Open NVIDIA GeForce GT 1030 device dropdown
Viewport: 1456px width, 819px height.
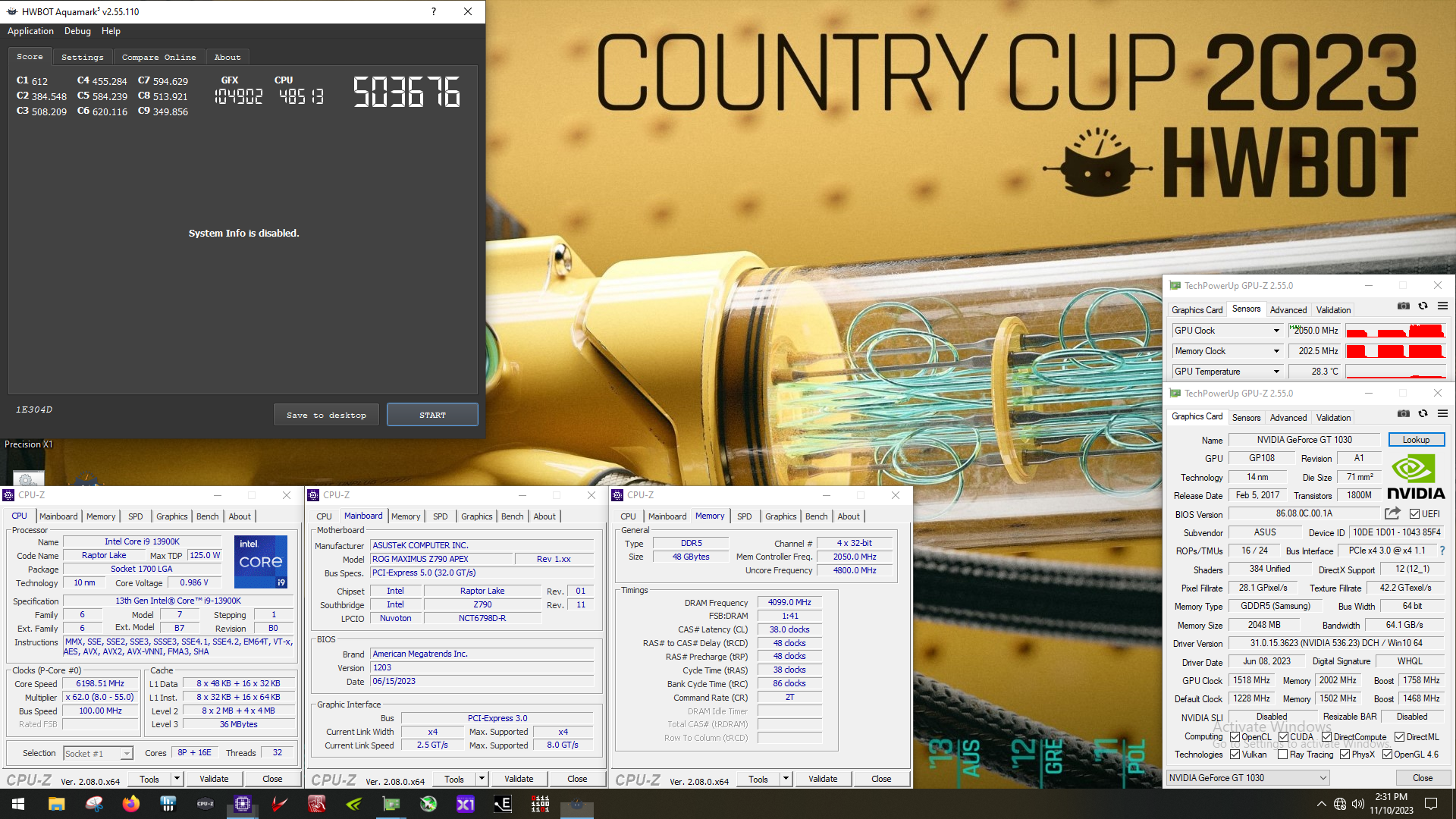pos(1247,778)
